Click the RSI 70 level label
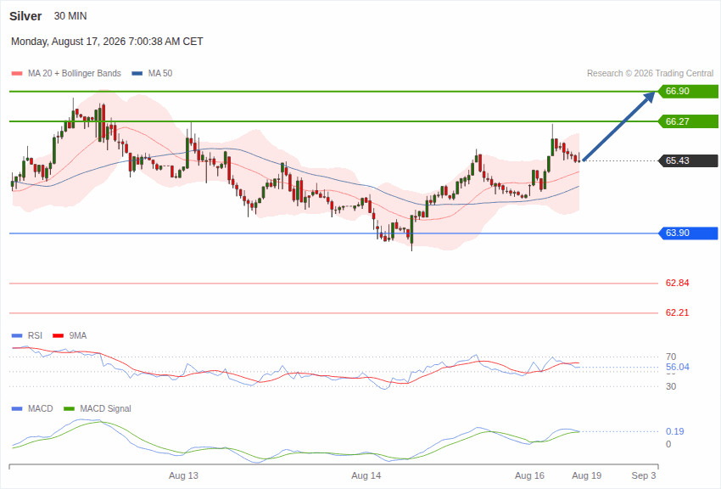This screenshot has height=489, width=721. 671,357
